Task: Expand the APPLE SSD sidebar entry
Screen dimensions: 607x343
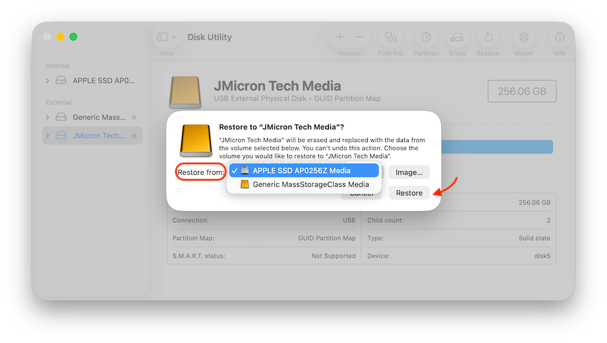Action: pyautogui.click(x=48, y=80)
